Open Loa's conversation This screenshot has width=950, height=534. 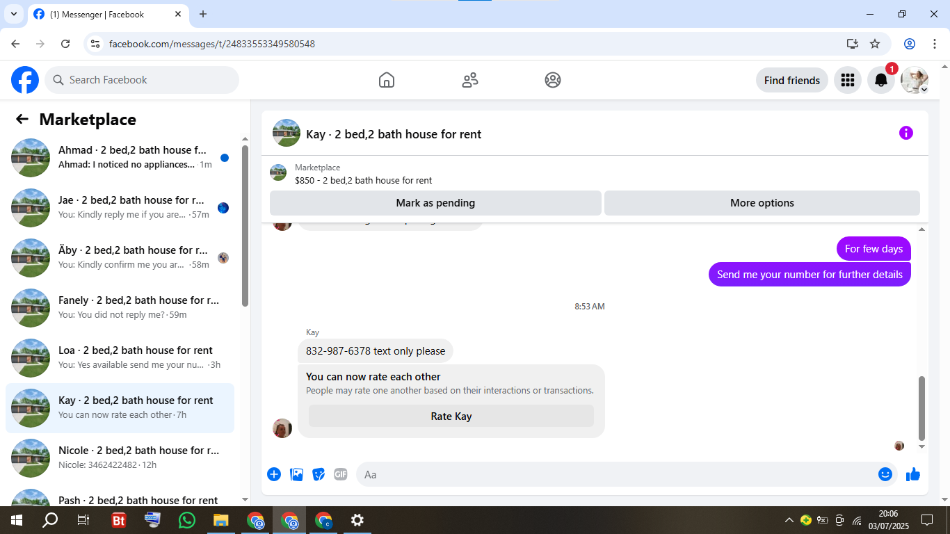point(120,358)
